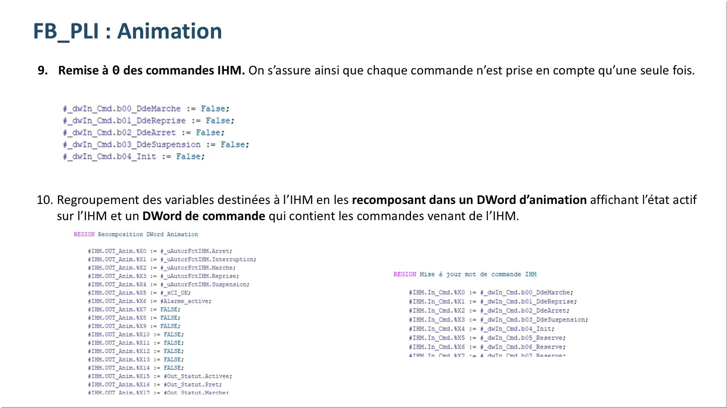Select the OUT_Anim.%X5 _xCI_OK line
The image size is (727, 408).
click(x=139, y=293)
